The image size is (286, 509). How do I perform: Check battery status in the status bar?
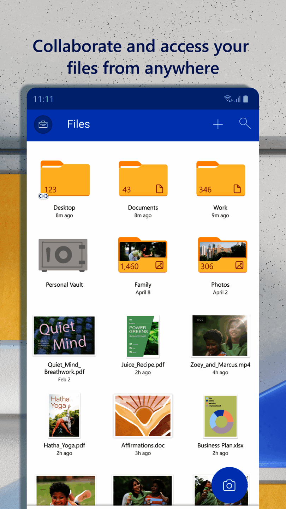pyautogui.click(x=246, y=99)
